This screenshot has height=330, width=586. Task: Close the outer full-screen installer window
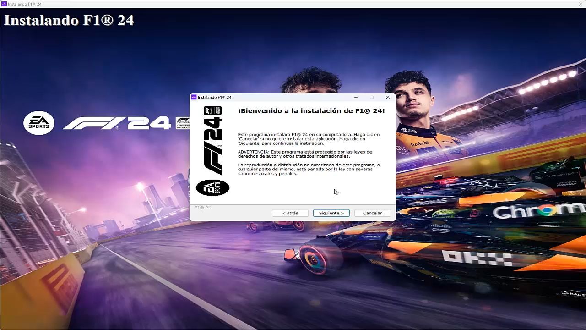click(x=581, y=4)
